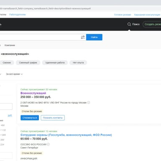Screen dimensions: 161x161
Task: Click verified checkmark next to ФСО России employer
Action: click(48, 144)
